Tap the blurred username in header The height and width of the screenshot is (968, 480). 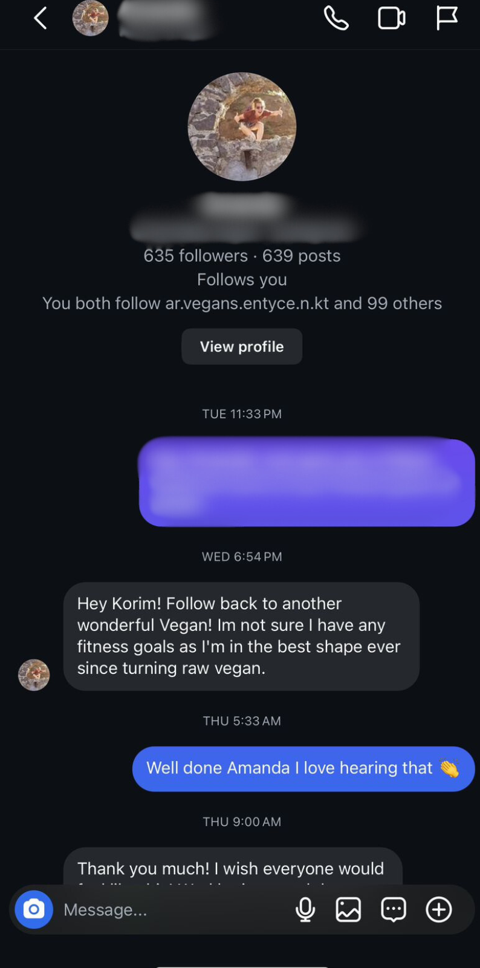pos(166,19)
